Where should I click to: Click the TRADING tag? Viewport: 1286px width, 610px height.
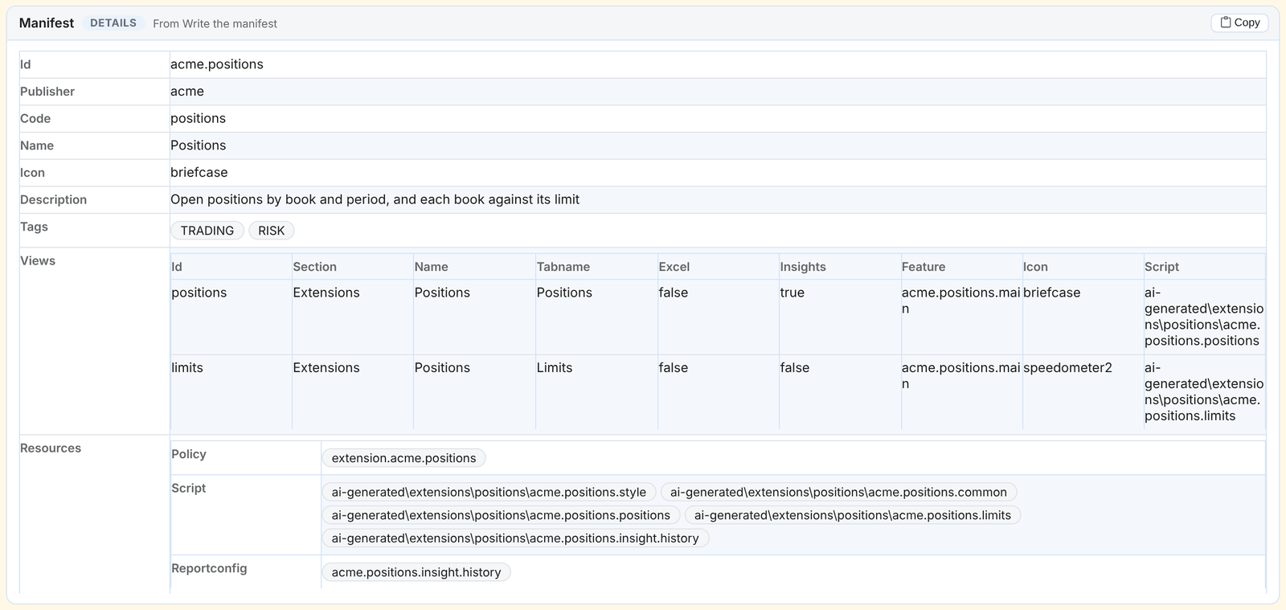coord(207,231)
